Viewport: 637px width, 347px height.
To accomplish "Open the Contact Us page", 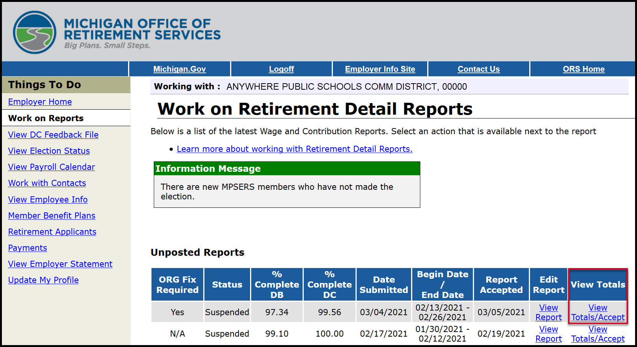I will point(478,69).
